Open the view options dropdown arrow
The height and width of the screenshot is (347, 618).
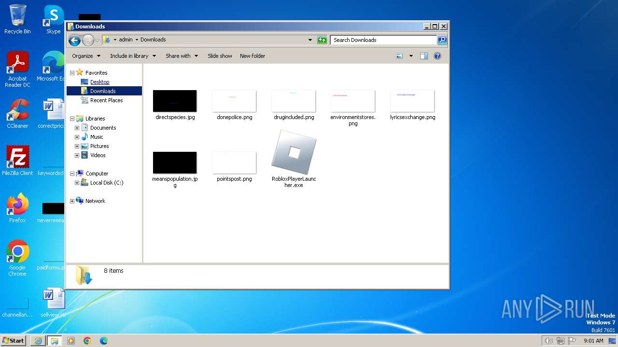coord(411,56)
